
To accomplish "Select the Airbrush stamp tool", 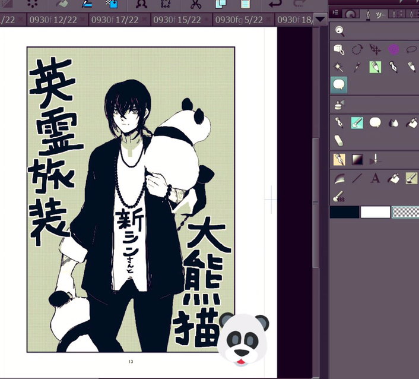I will pos(339,105).
